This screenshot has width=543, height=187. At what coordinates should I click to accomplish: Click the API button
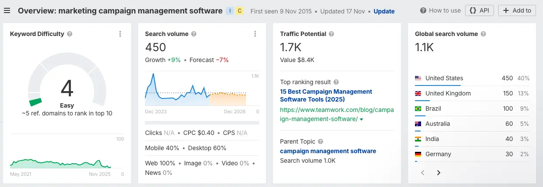click(479, 10)
